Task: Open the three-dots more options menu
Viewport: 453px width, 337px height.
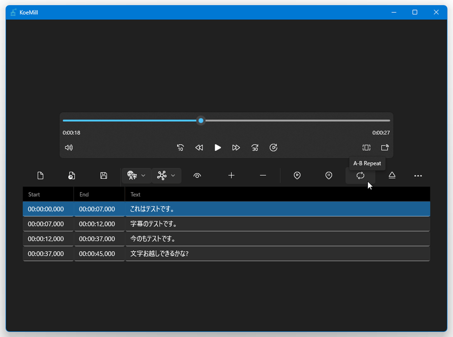Action: pyautogui.click(x=418, y=176)
